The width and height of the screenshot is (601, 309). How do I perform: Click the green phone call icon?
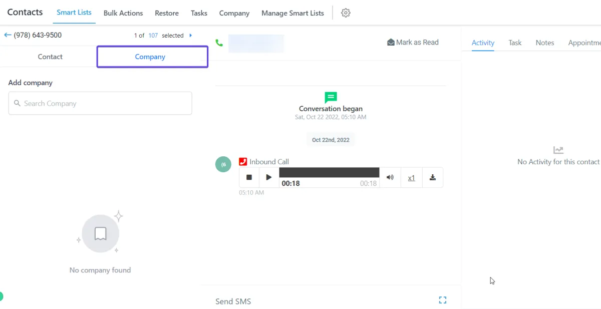219,43
